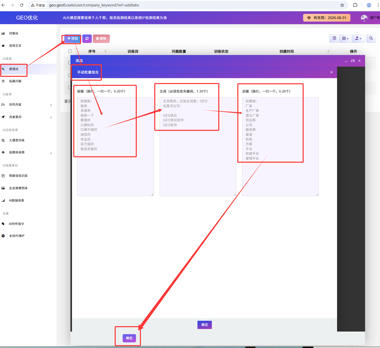380x348 pixels.
Task: Open the table search magnifier icon
Action: (371, 39)
